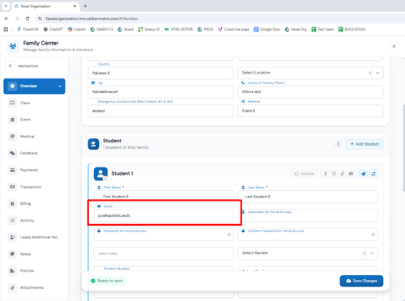The image size is (405, 301).
Task: Click the paper plane send icon
Action: coord(363,174)
